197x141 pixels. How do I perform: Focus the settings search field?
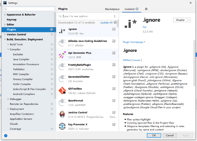tap(29, 9)
